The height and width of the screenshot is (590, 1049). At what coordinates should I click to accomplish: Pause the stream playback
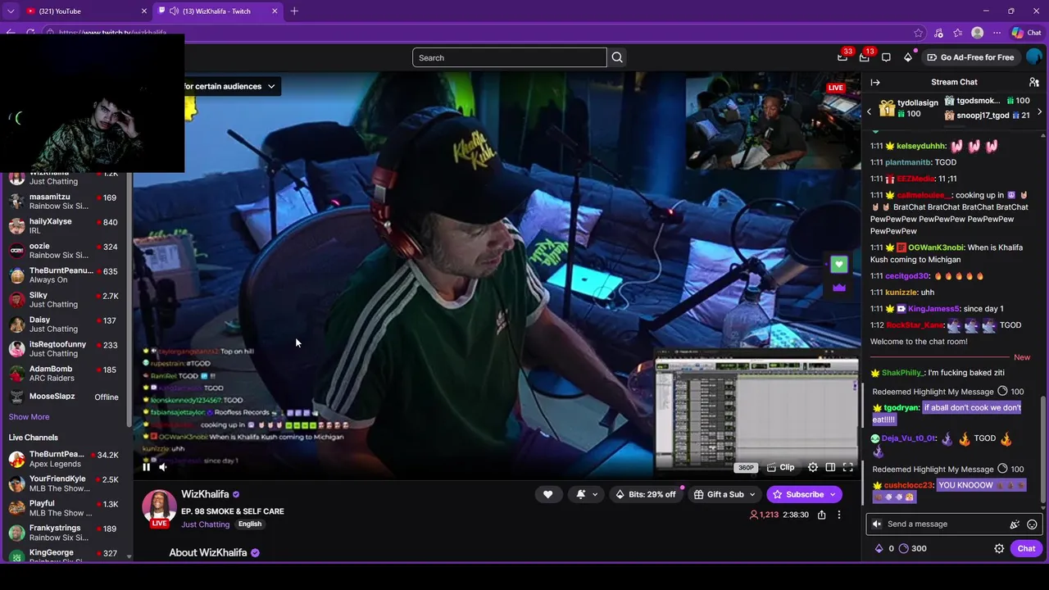tap(147, 467)
